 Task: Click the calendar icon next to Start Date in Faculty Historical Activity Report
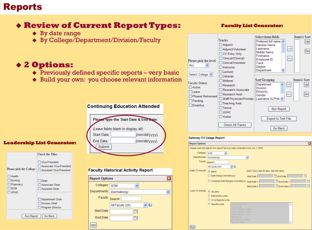coord(136,211)
